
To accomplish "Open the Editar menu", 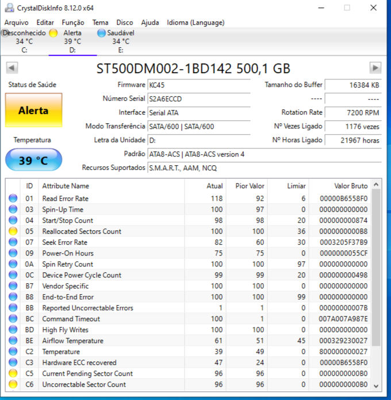I will [x=45, y=22].
